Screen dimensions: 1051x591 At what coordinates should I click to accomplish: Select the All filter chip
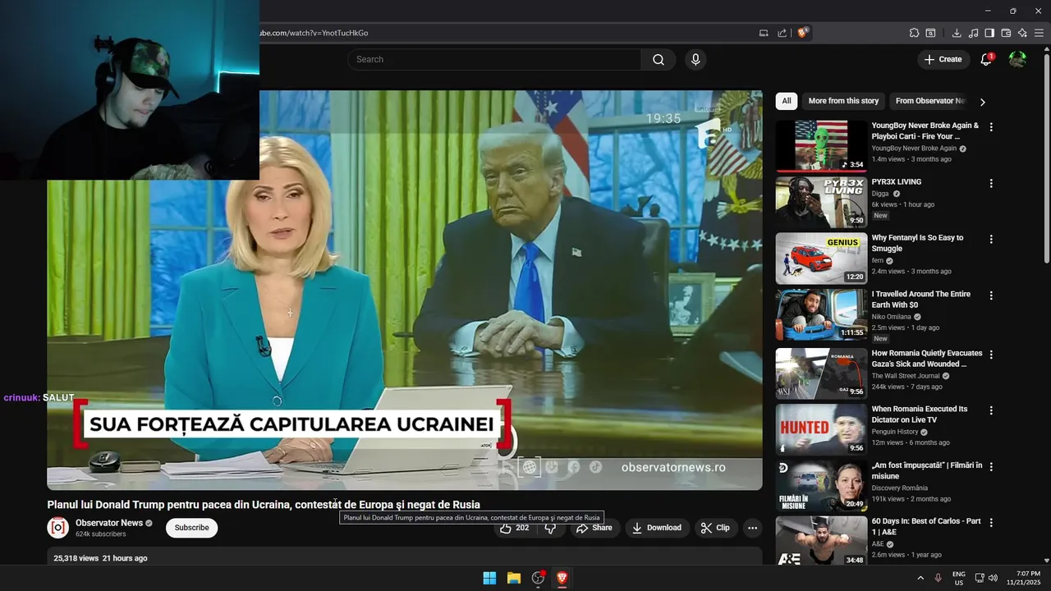786,101
